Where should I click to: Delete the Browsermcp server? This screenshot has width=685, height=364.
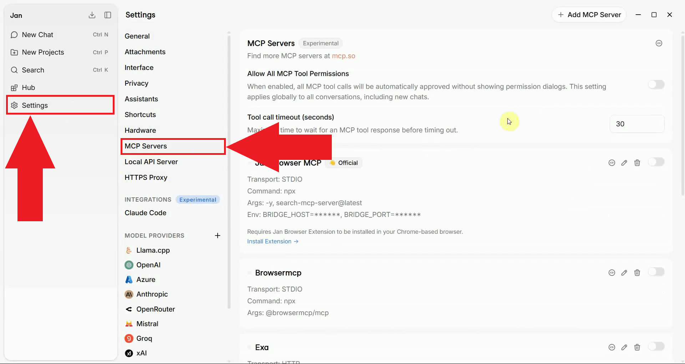click(637, 273)
